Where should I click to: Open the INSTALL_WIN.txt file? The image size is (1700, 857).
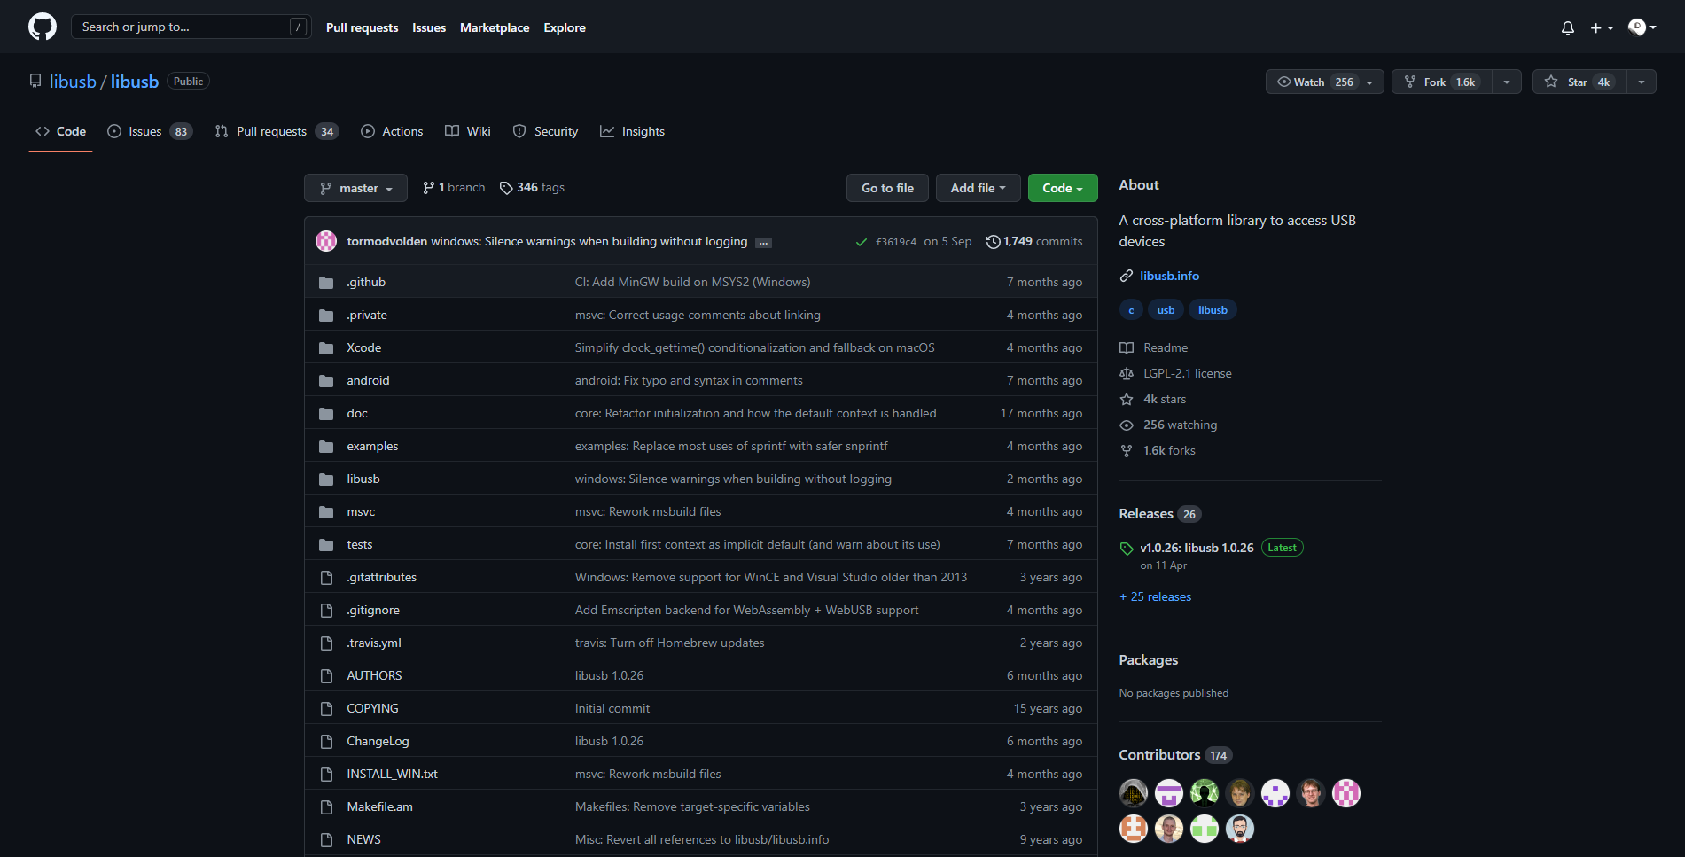392,775
